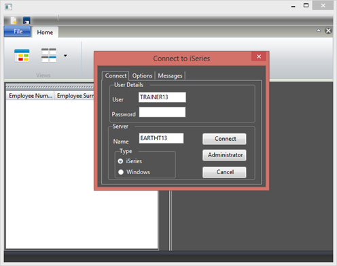This screenshot has width=337, height=266.
Task: Select the grid layout view icon
Action: pos(49,55)
